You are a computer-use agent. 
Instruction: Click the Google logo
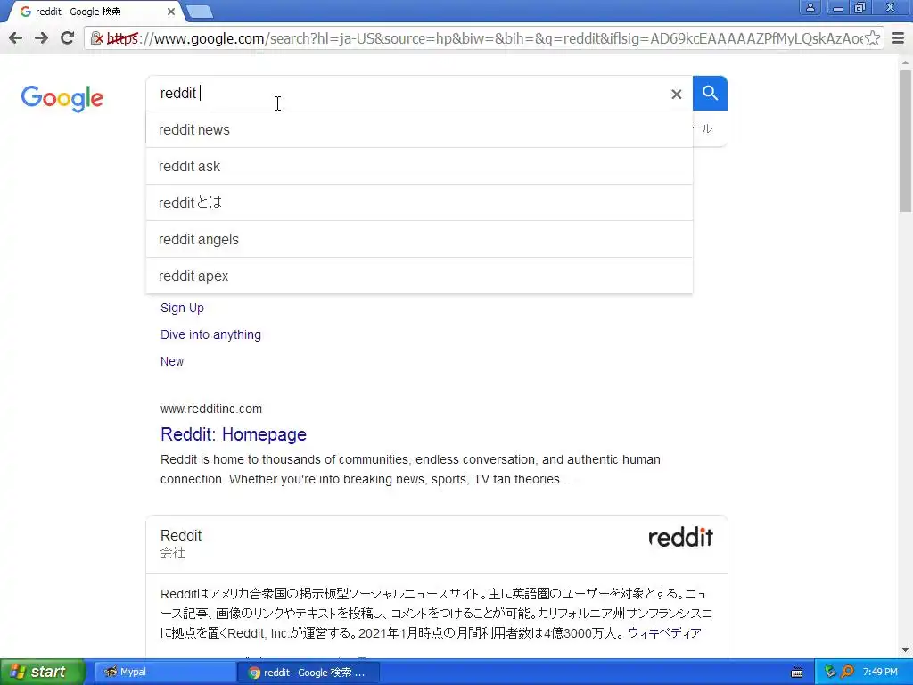click(62, 98)
